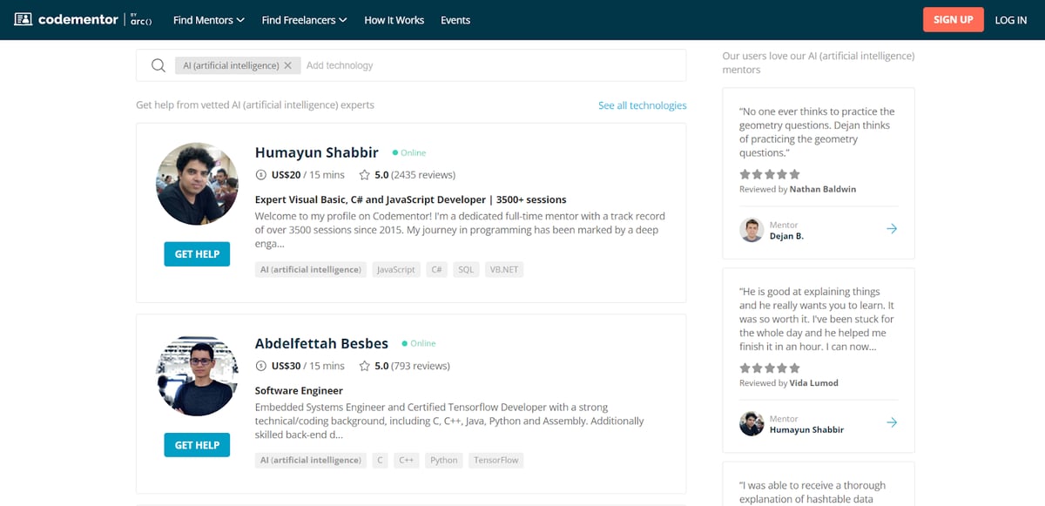Select the JavaScript skill tag
This screenshot has width=1045, height=506.
[x=396, y=270]
